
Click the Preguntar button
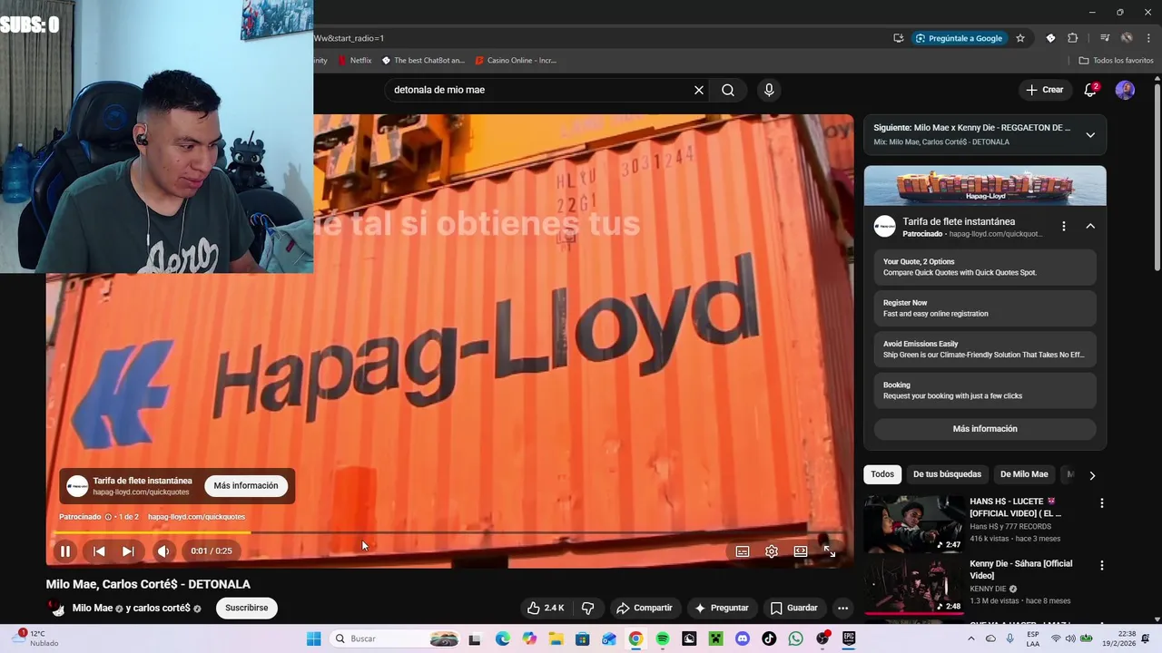pos(722,608)
